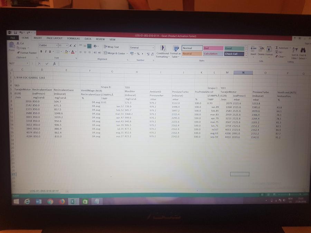Image resolution: width=311 pixels, height=233 pixels.
Task: Click the Insert Function fx icon
Action: (54, 64)
